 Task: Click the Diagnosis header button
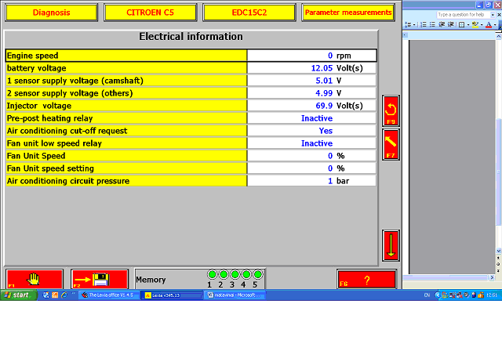(51, 13)
